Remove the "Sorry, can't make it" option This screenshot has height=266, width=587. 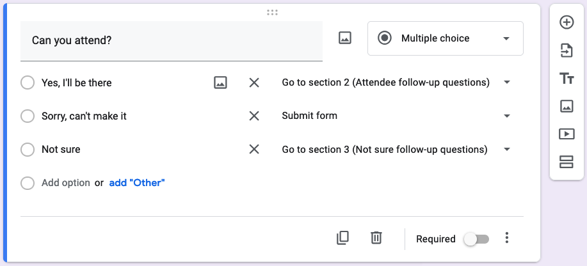click(x=254, y=116)
